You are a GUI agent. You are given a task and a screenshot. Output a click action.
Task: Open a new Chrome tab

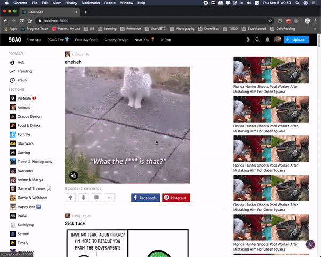[x=85, y=12]
